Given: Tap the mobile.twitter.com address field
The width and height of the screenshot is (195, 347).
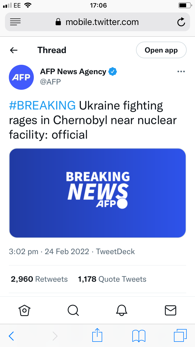Looking at the screenshot, I should 102,22.
